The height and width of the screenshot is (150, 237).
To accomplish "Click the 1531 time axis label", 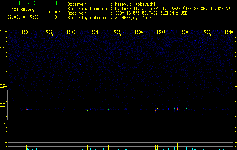I will click(26, 32).
